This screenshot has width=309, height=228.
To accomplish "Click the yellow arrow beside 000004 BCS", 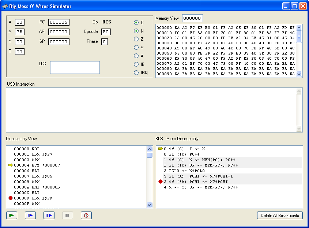I will pyautogui.click(x=11, y=165).
